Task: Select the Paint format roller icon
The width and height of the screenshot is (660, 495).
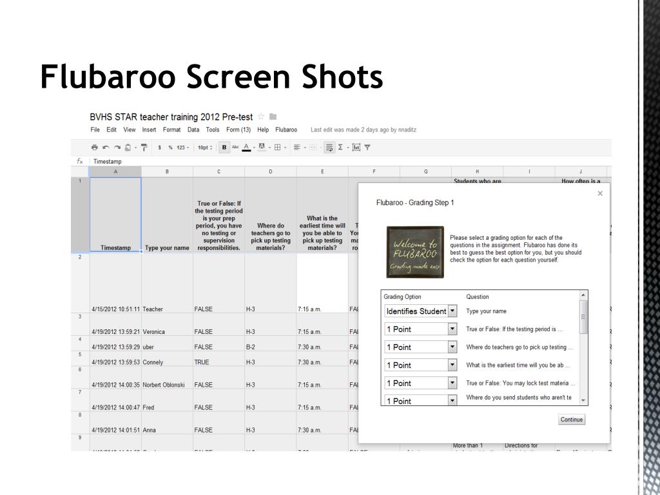Action: [144, 148]
